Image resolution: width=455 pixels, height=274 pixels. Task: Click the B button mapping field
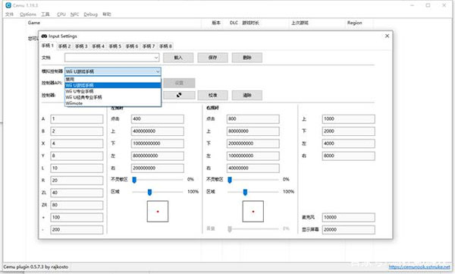pos(77,131)
